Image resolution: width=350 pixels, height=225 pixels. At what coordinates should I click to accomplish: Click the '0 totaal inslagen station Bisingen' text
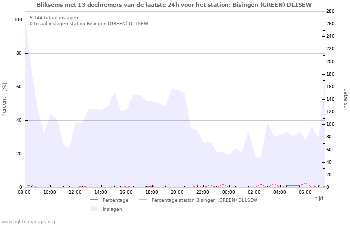[89, 24]
